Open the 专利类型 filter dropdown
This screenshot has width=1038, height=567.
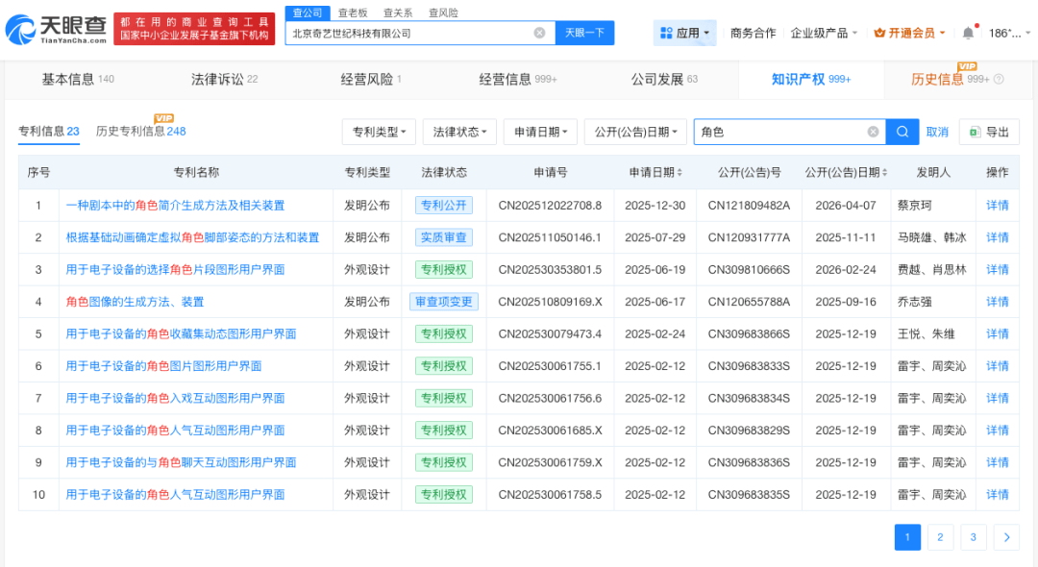pyautogui.click(x=380, y=131)
